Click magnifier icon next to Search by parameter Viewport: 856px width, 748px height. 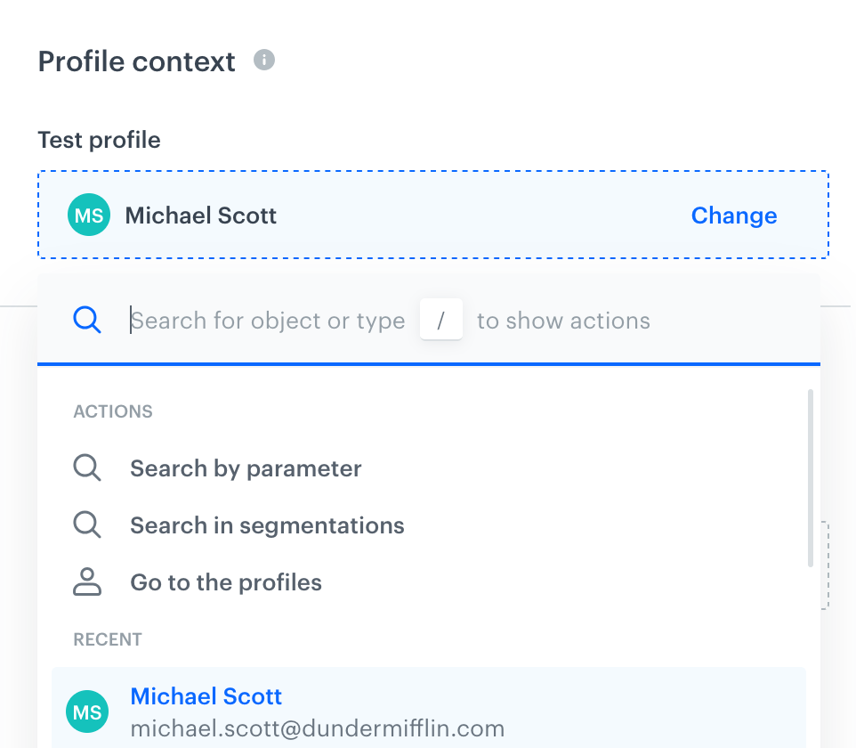pyautogui.click(x=87, y=468)
